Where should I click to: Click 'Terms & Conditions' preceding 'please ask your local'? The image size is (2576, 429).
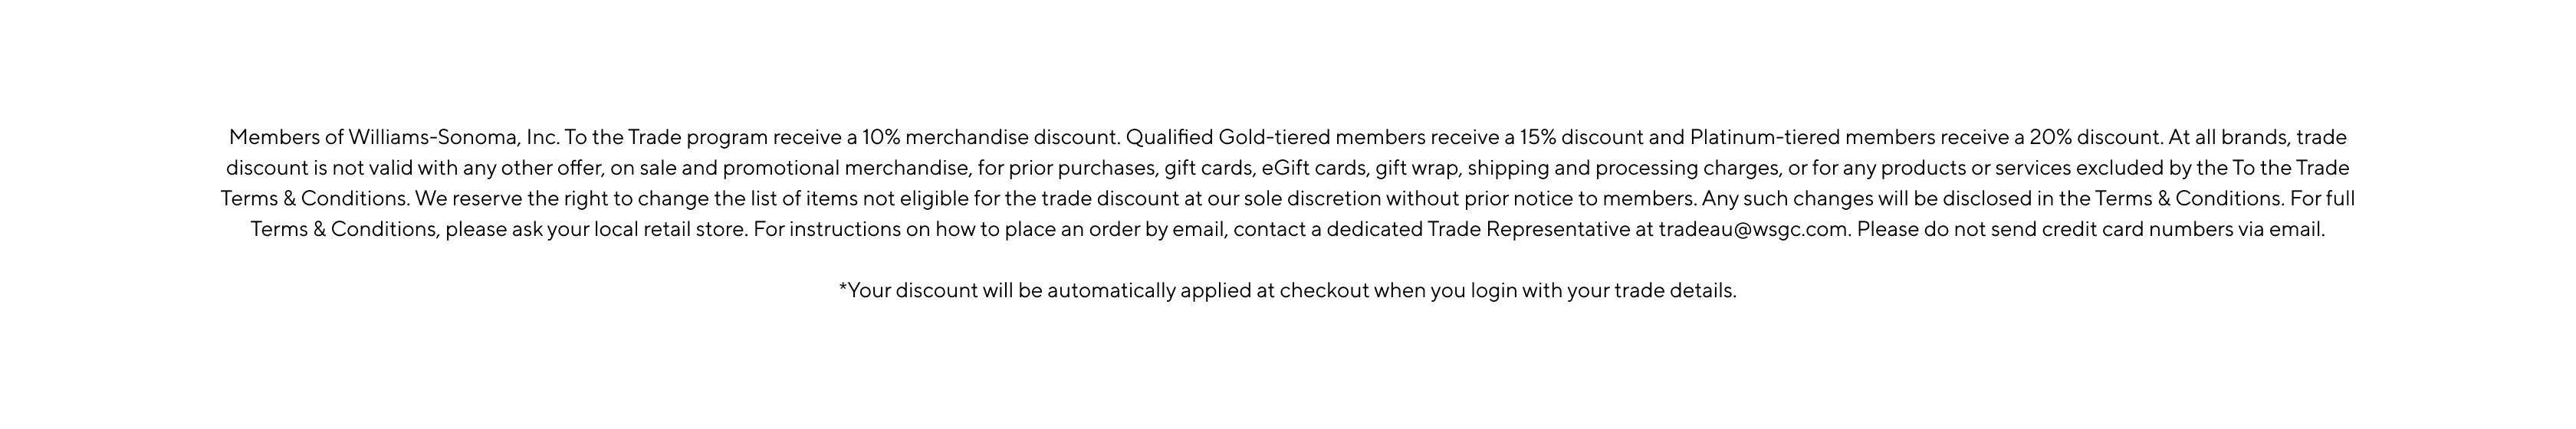coord(343,229)
